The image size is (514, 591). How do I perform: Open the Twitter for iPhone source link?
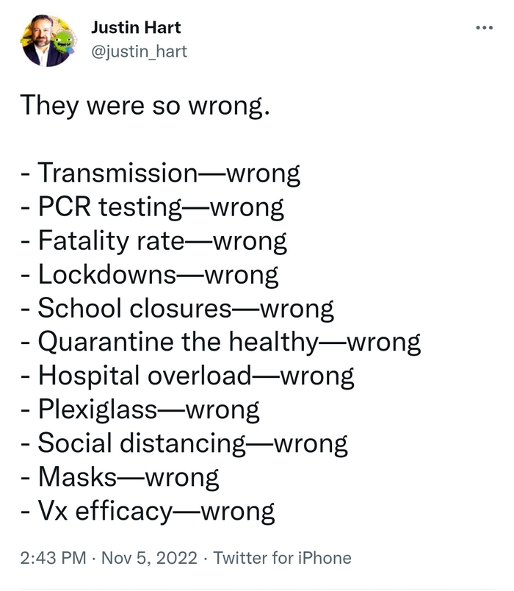click(282, 558)
